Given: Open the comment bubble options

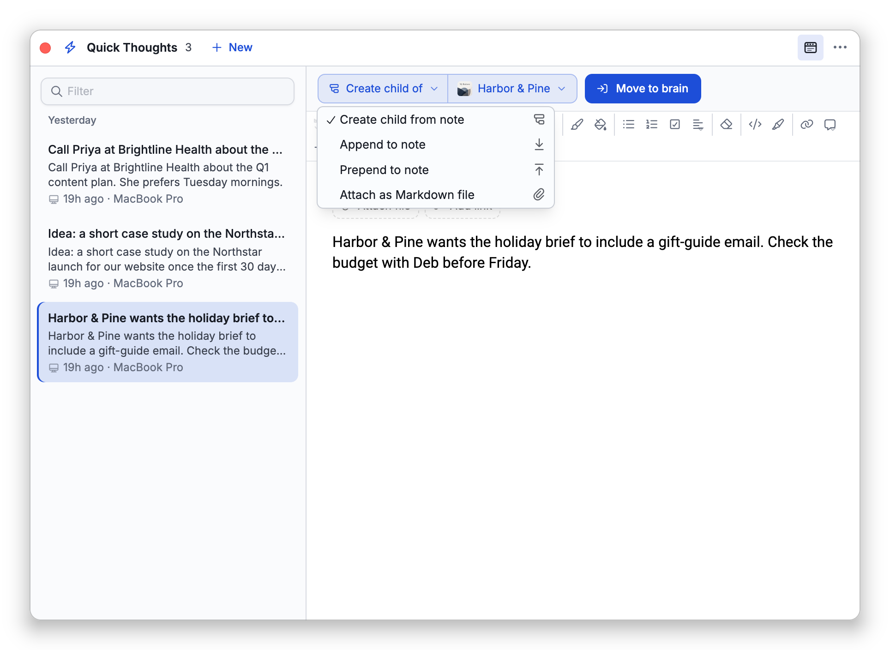Looking at the screenshot, I should 830,125.
